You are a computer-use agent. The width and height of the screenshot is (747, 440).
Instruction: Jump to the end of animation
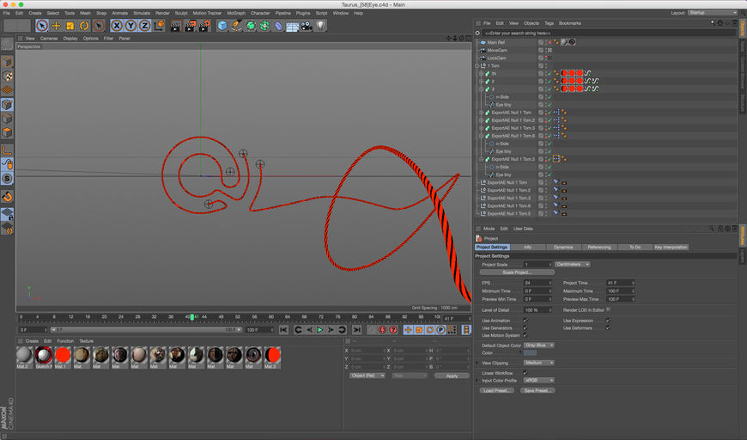[355, 329]
